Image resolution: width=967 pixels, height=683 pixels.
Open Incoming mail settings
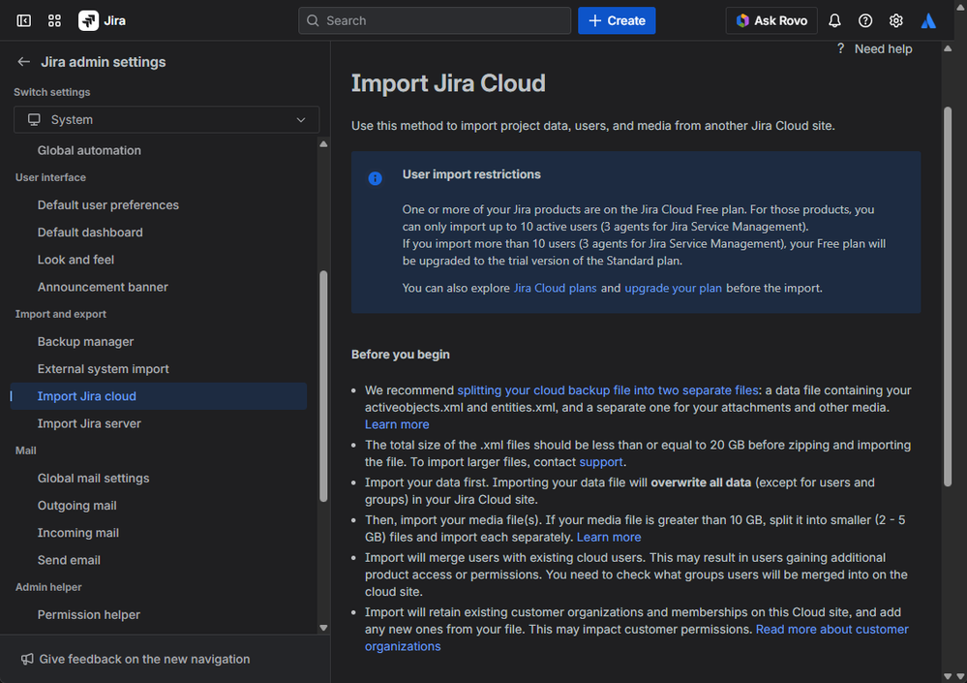coord(78,533)
